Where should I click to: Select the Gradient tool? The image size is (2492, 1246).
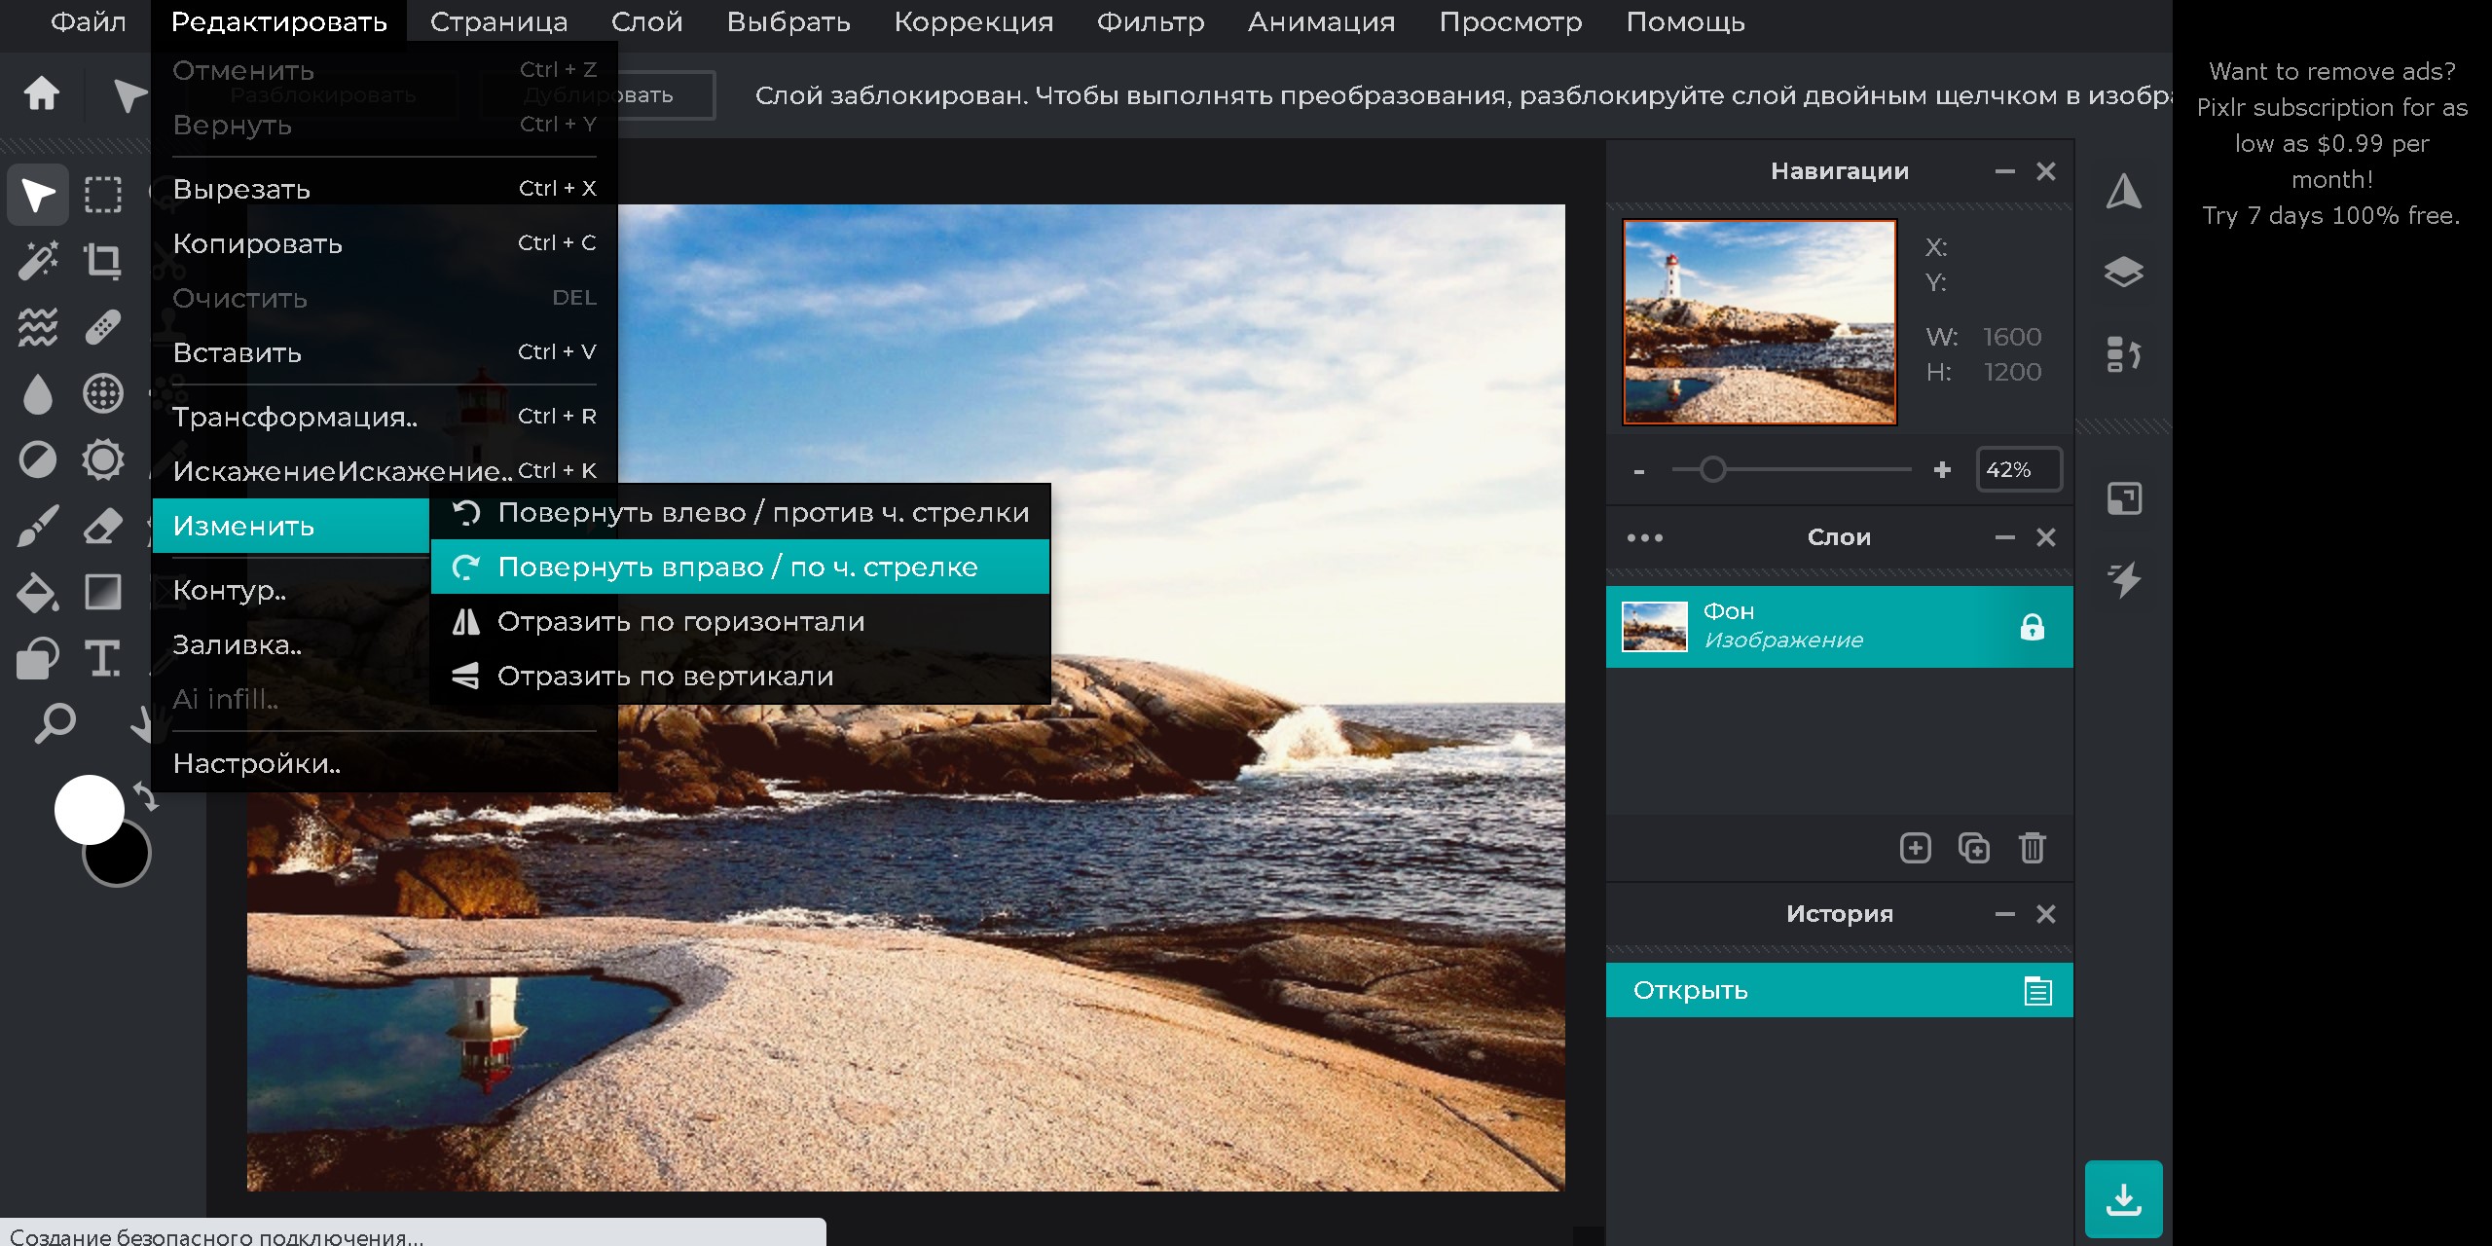[x=103, y=592]
